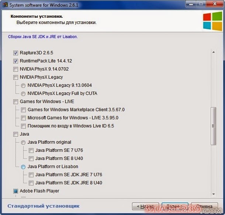Choose Java Platform от Lisabon radio option
Image resolution: width=225 pixels, height=215 pixels.
point(23,167)
